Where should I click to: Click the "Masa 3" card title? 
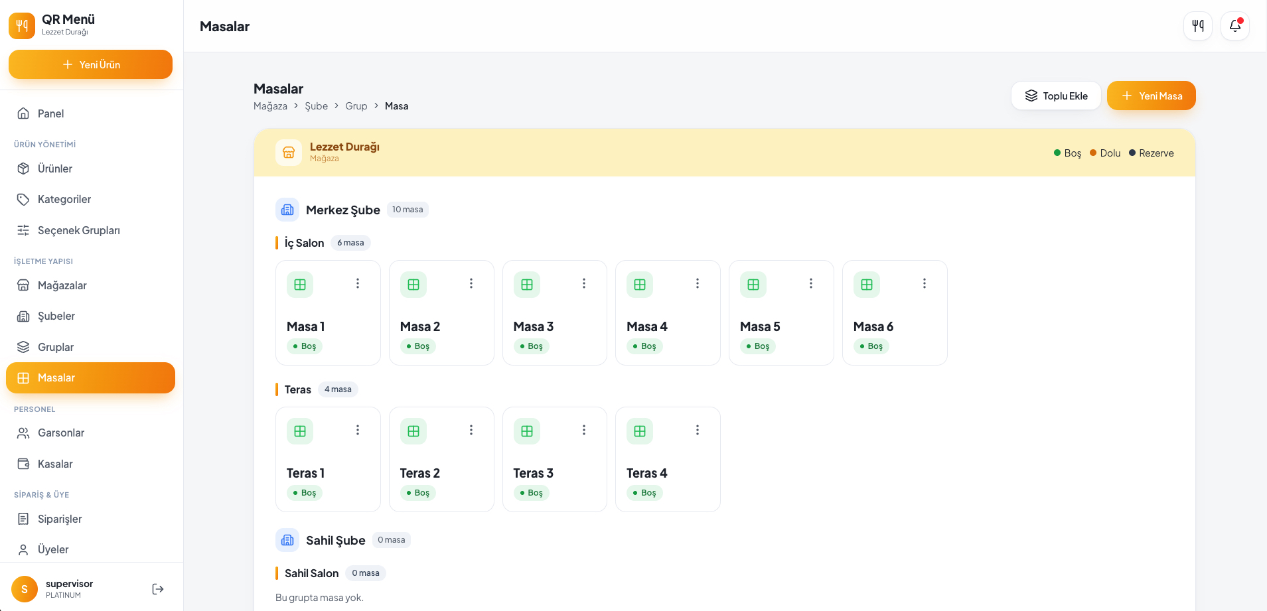click(x=534, y=326)
